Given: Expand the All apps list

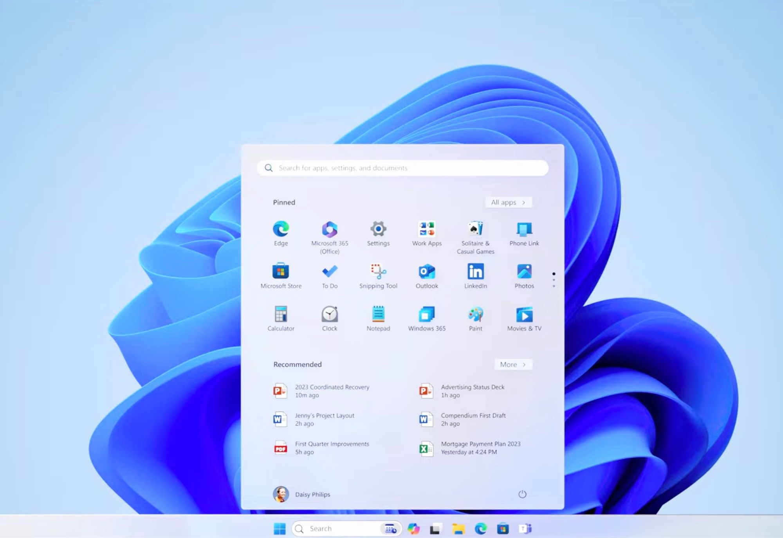Looking at the screenshot, I should pos(508,202).
